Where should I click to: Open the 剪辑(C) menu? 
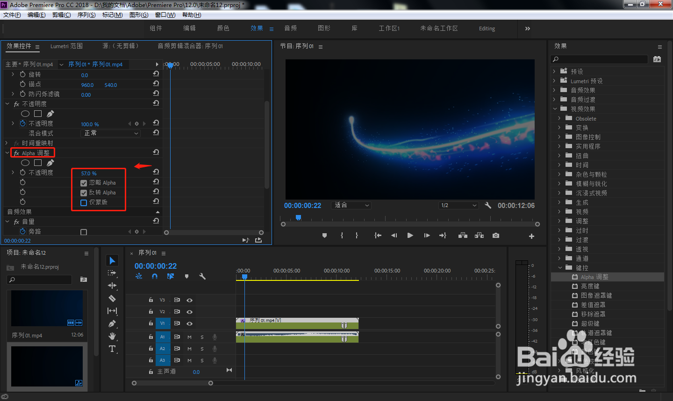(62, 15)
